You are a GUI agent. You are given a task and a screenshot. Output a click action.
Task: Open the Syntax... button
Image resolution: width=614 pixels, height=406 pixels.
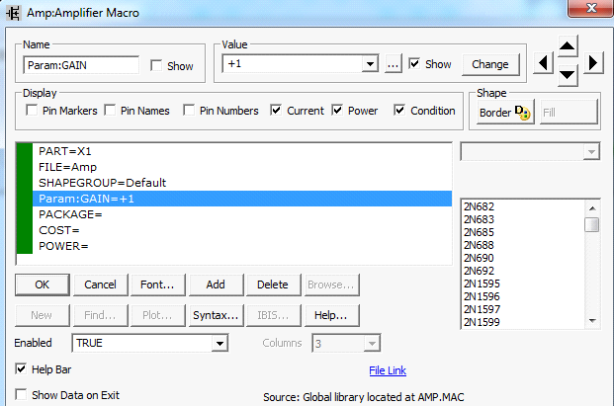click(216, 315)
